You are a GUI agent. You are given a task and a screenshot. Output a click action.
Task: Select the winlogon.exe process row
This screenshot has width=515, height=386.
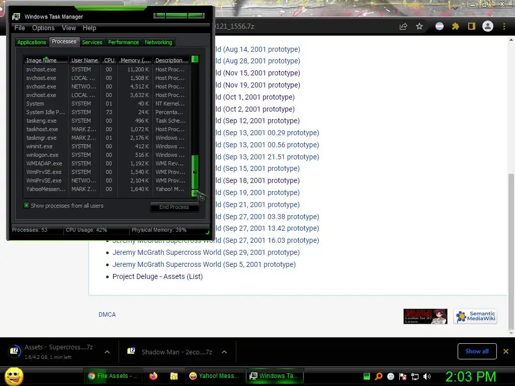click(107, 155)
